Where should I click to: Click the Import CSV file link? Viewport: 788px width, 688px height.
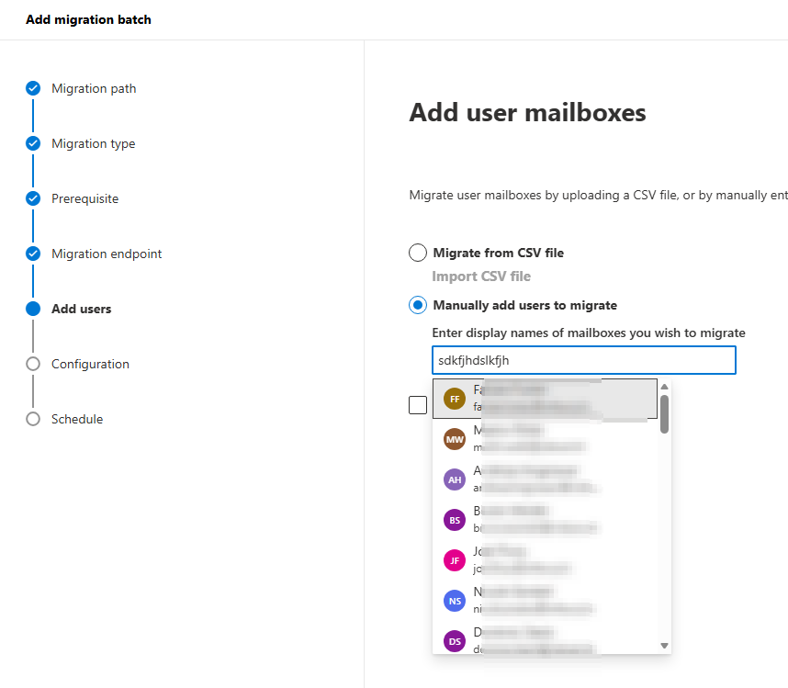click(x=481, y=276)
